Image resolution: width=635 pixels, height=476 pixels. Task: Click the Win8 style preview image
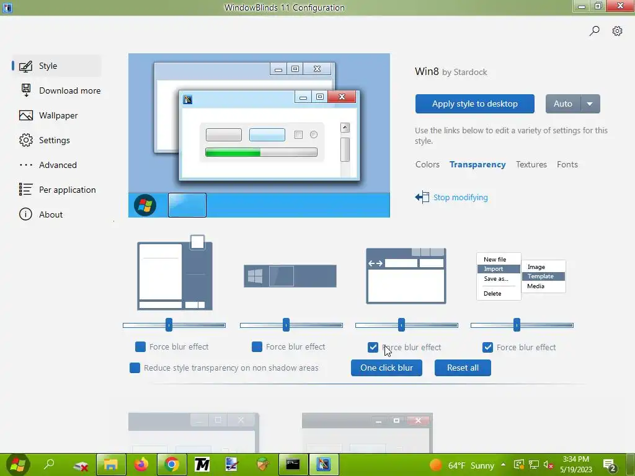tap(259, 136)
